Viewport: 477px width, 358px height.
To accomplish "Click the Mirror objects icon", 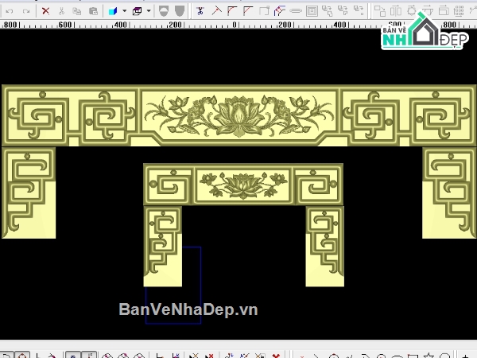I will point(396,11).
